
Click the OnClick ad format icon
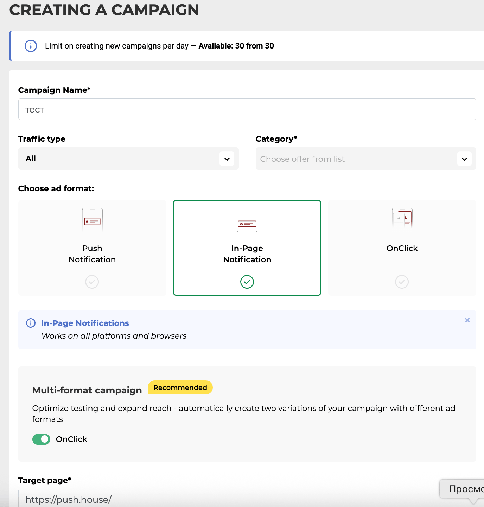point(402,218)
